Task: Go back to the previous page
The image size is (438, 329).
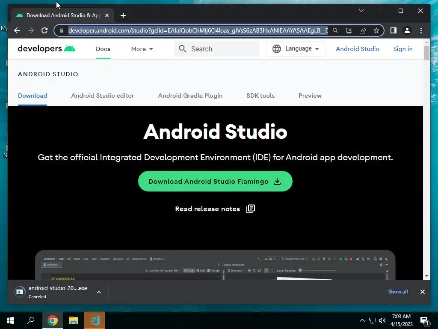Action: 17,30
